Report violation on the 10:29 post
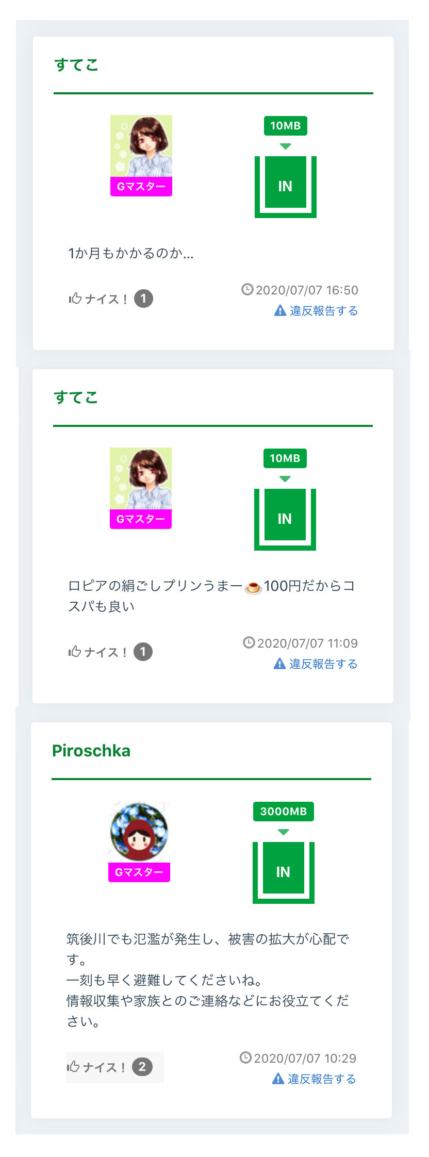Image resolution: width=429 pixels, height=1157 pixels. [314, 1079]
